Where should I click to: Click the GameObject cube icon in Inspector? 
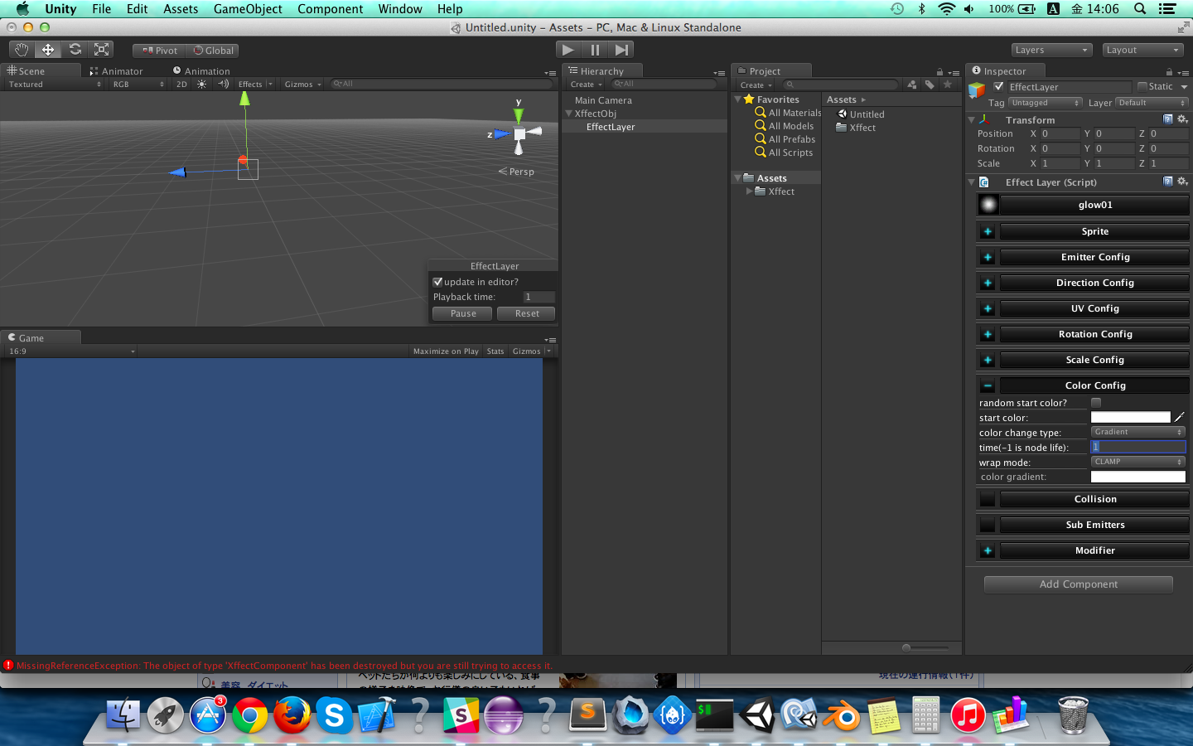point(978,90)
